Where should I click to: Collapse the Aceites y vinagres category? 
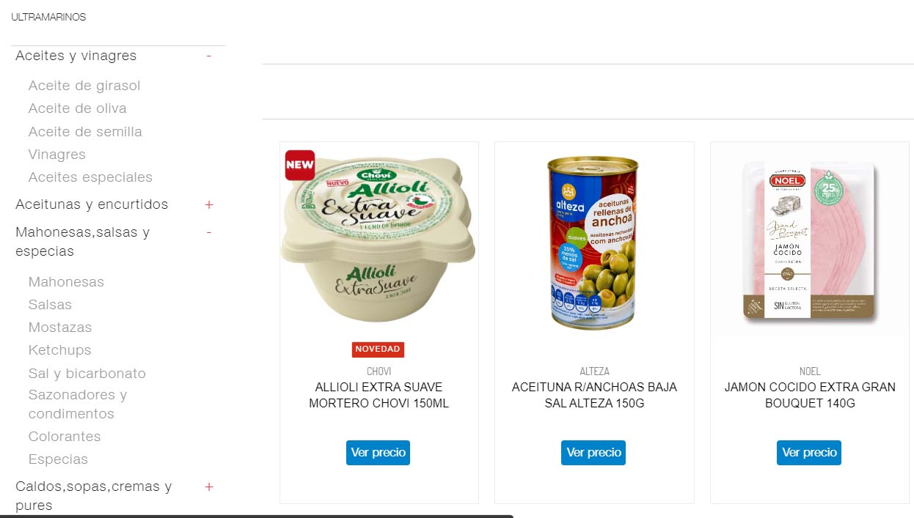coord(209,56)
